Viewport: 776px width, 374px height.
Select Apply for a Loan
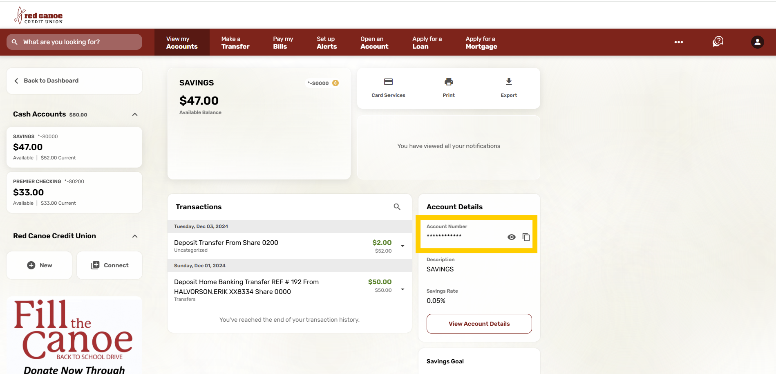click(x=427, y=42)
